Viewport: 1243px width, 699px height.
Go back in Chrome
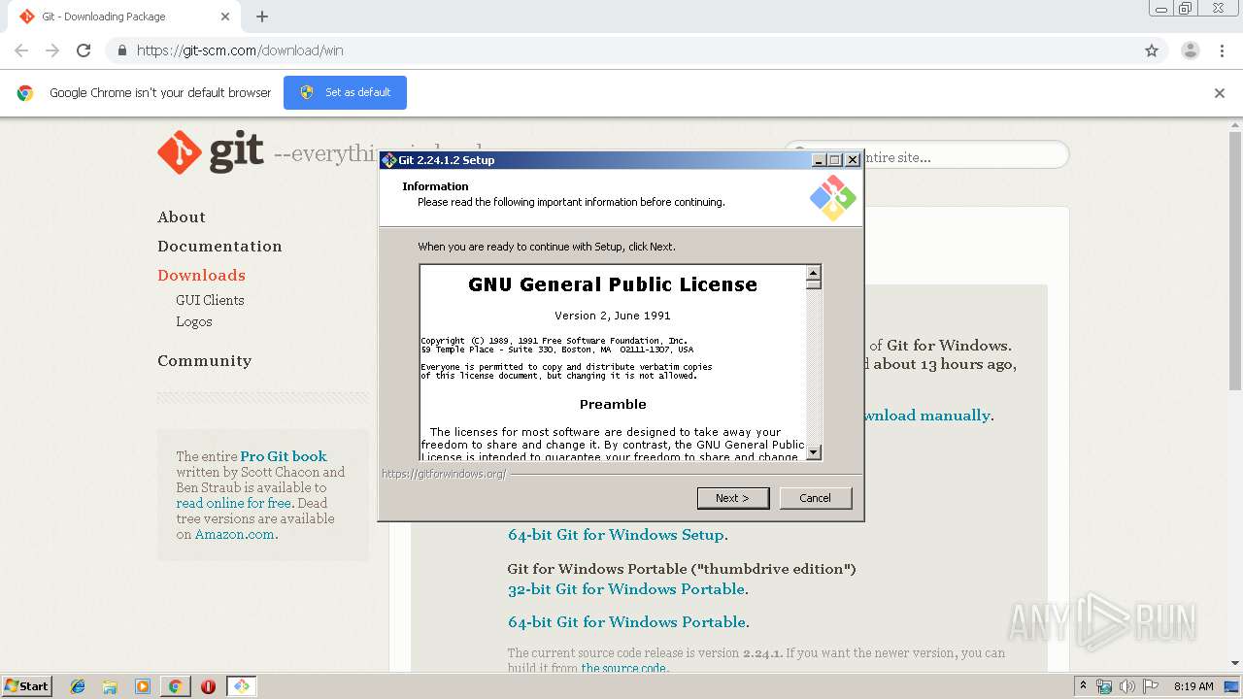pyautogui.click(x=21, y=50)
